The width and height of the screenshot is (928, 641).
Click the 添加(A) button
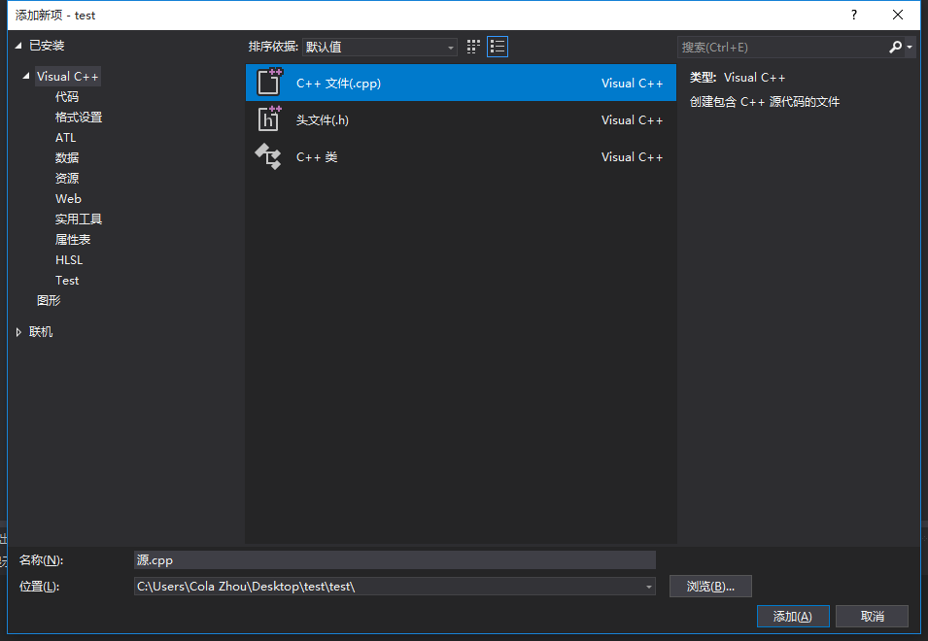click(793, 616)
